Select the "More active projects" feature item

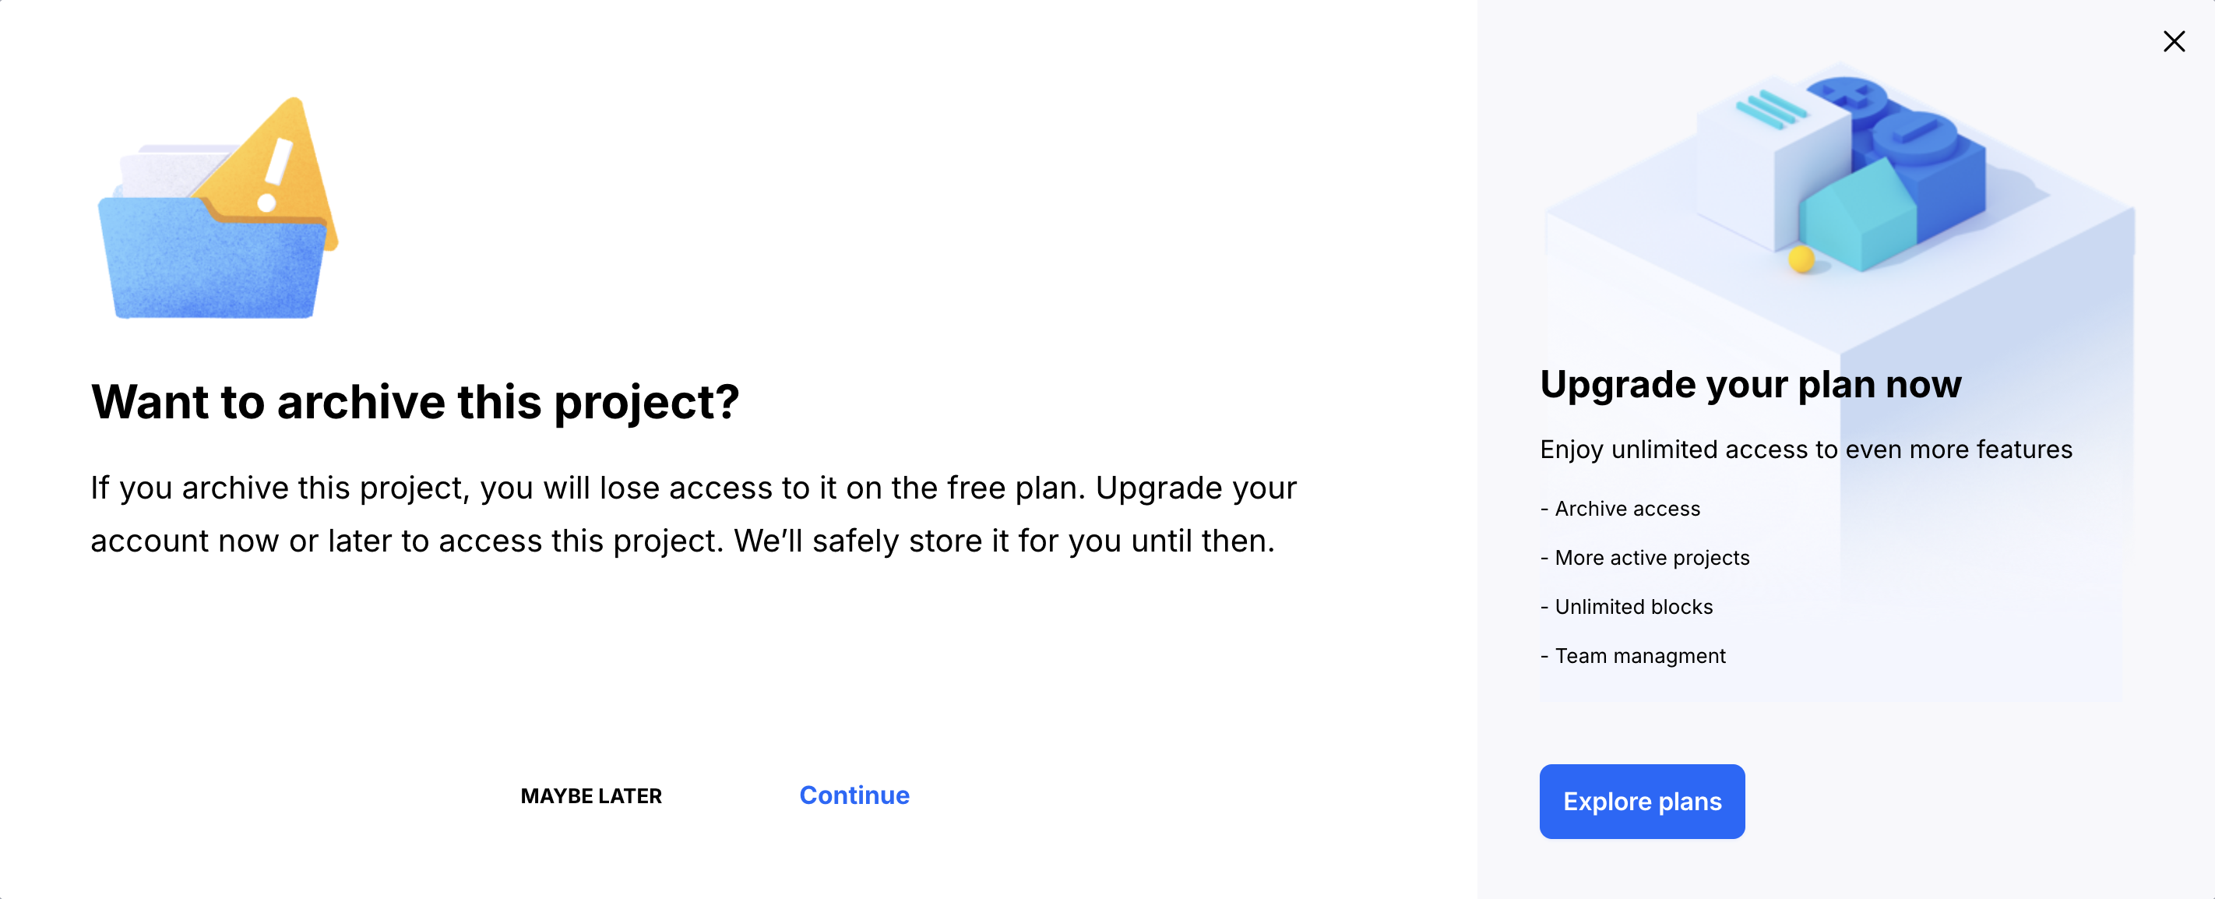point(1651,558)
